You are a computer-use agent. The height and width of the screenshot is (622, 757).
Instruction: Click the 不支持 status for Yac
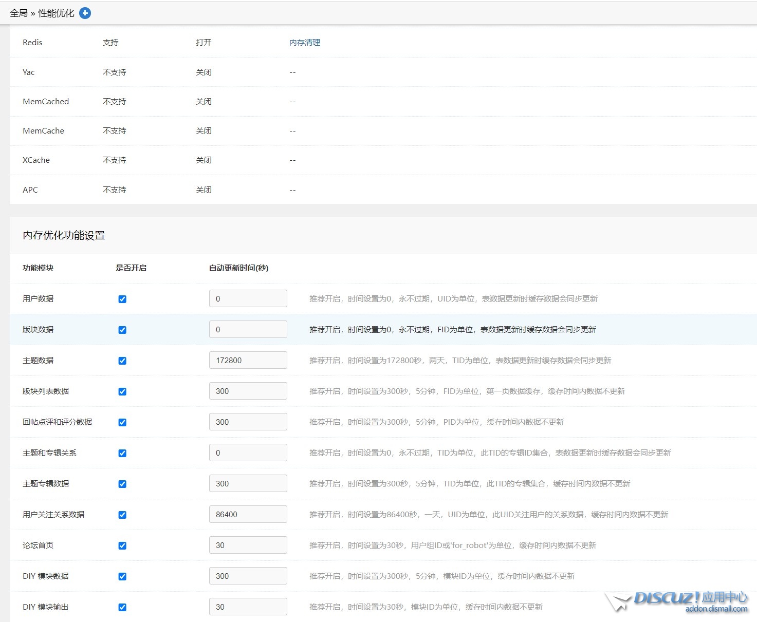(114, 72)
